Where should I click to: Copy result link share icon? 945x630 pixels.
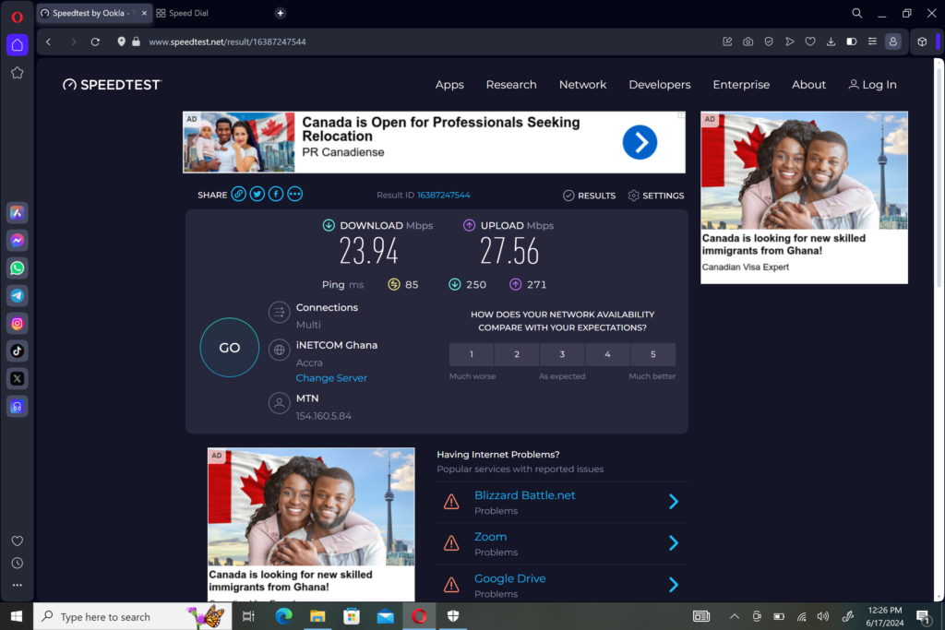pos(239,194)
